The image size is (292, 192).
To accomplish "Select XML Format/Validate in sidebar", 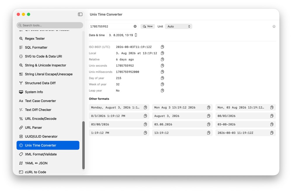I will tap(48, 154).
